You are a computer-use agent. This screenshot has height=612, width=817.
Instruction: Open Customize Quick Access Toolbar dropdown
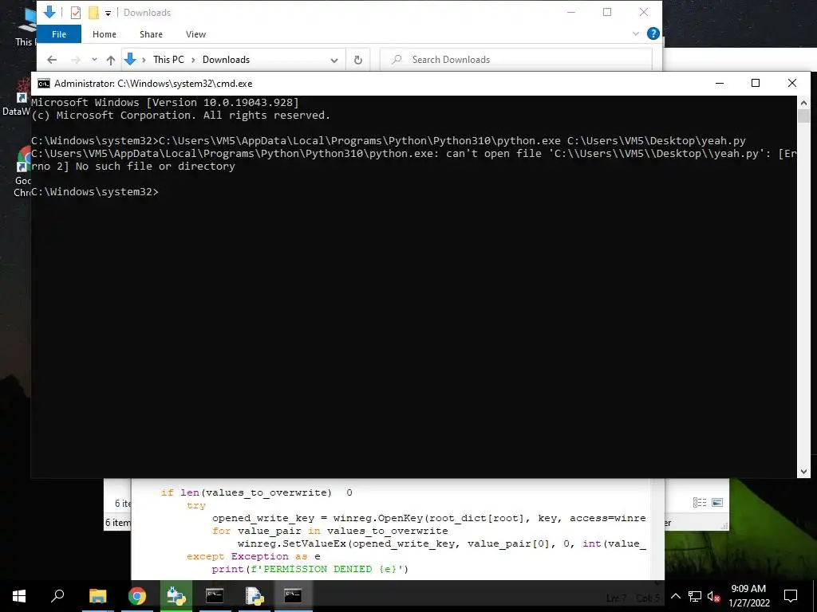[x=108, y=13]
